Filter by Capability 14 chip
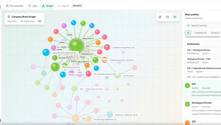The width and height of the screenshot is (221, 125). [x=200, y=33]
